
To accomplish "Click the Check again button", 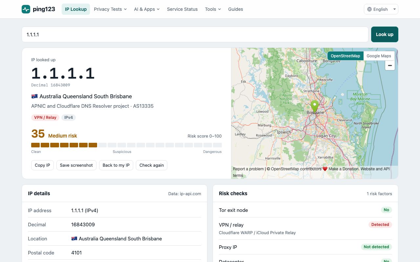I will click(152, 165).
